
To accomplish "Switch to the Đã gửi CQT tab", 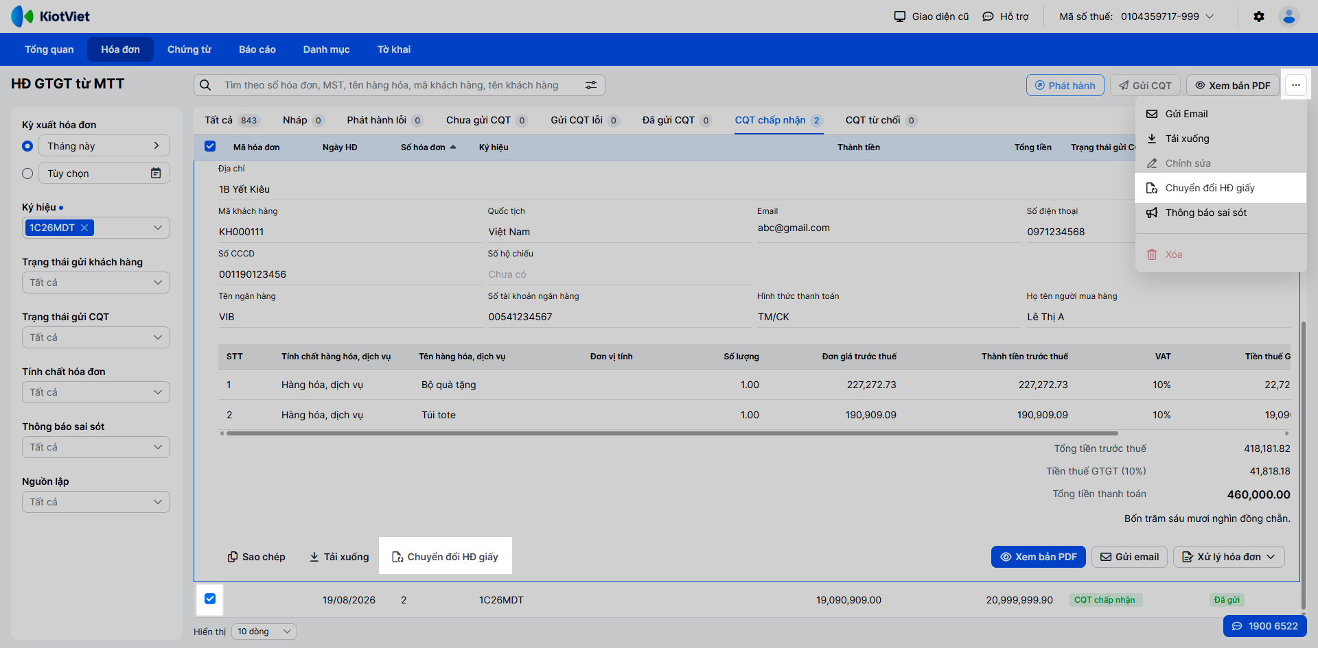I will [x=677, y=120].
